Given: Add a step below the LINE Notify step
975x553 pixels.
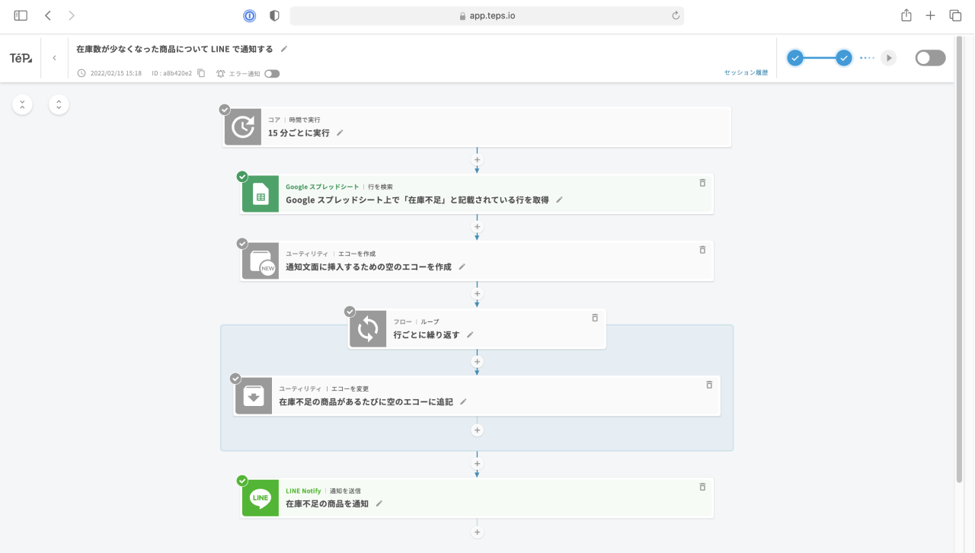Looking at the screenshot, I should click(478, 532).
